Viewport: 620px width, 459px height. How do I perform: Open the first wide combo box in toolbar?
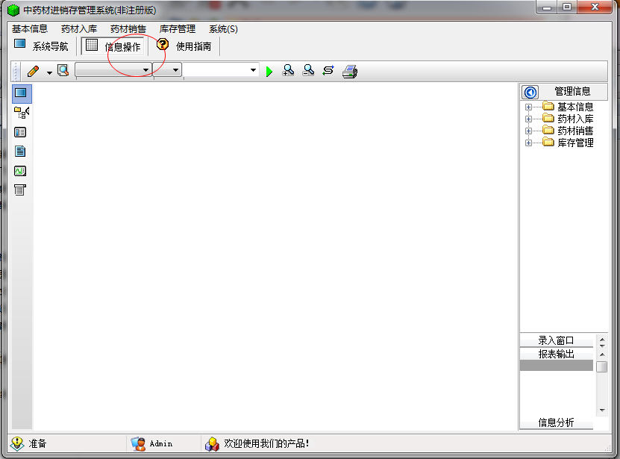point(113,70)
